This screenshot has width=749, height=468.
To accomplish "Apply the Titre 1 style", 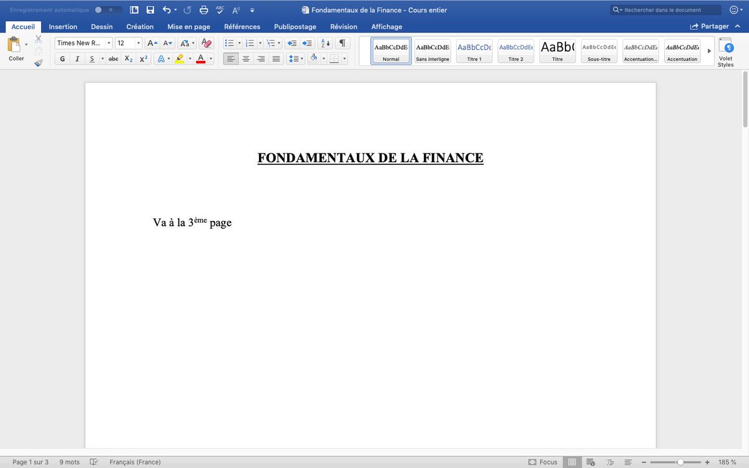I will coord(474,51).
